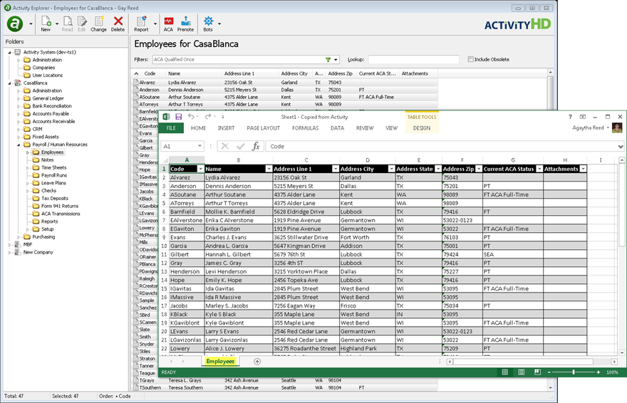
Task: Click the Undo arrow in Excel
Action: click(191, 117)
